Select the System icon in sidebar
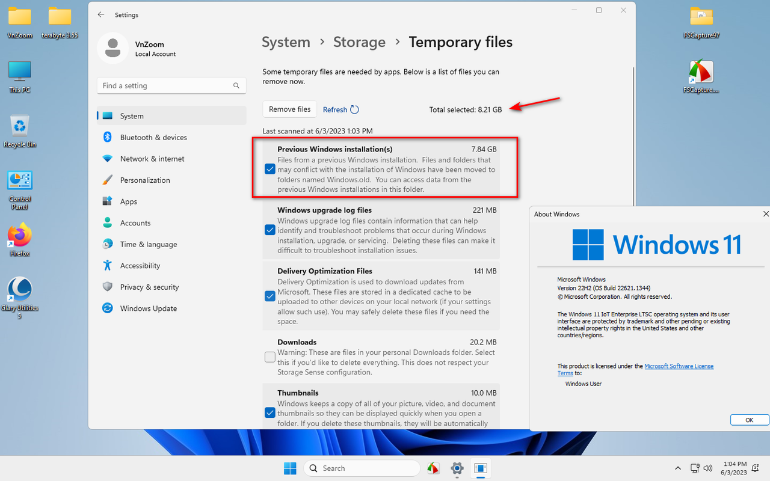This screenshot has height=481, width=770. [107, 116]
